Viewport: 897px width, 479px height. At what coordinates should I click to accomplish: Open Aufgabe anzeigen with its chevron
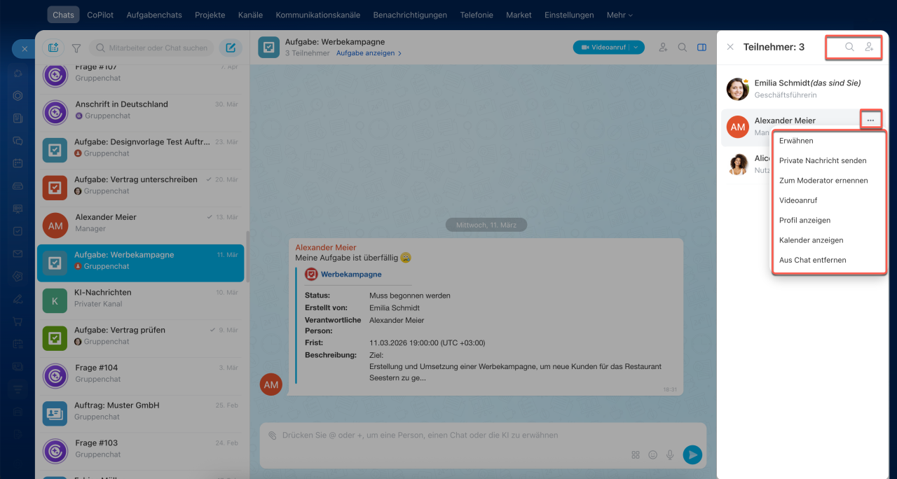click(369, 53)
